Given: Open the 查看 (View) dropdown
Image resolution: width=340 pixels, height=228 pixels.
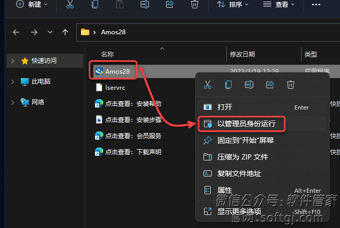Looking at the screenshot, I should coord(279,4).
